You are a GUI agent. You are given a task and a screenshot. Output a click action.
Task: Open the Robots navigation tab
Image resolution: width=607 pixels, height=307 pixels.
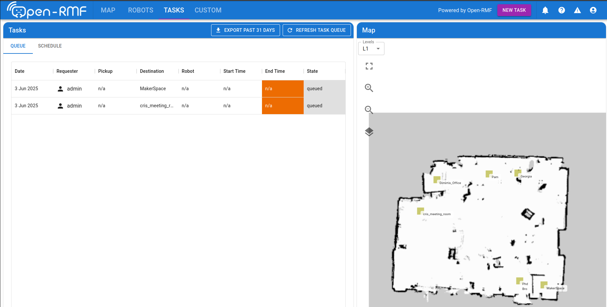click(141, 10)
